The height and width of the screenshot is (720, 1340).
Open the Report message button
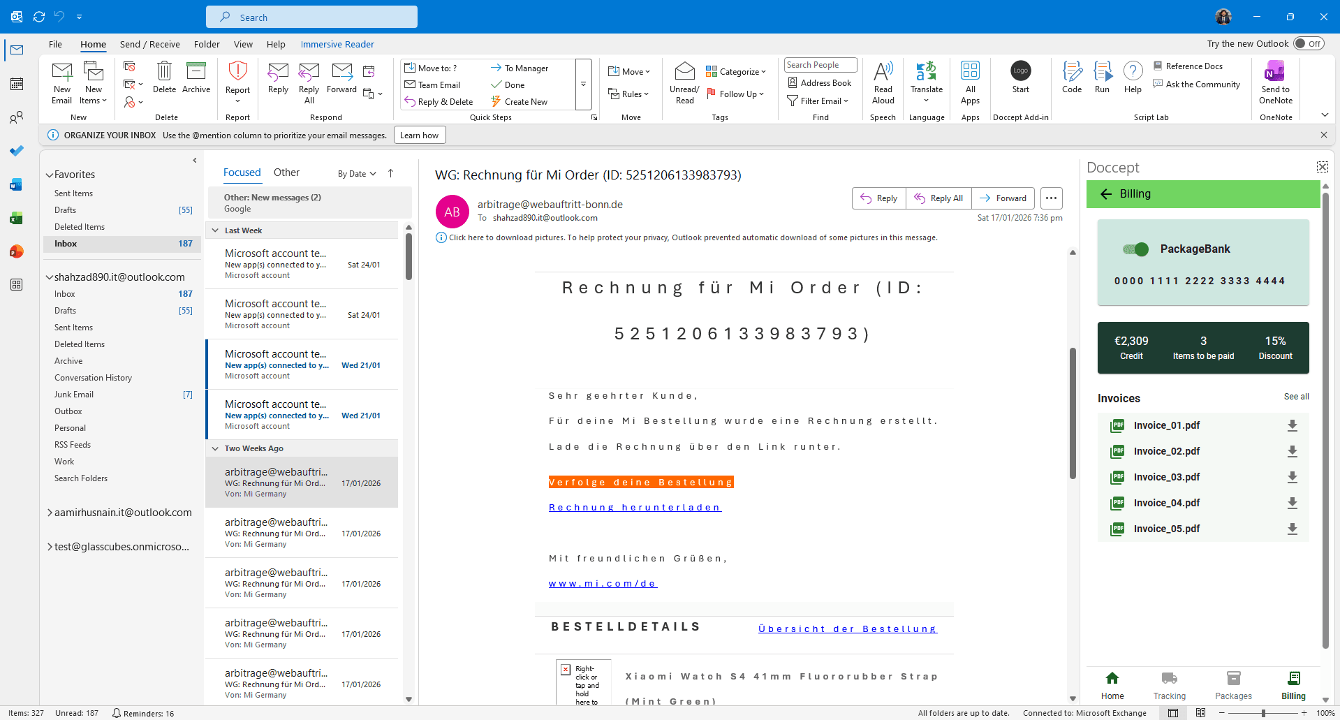coord(237,82)
